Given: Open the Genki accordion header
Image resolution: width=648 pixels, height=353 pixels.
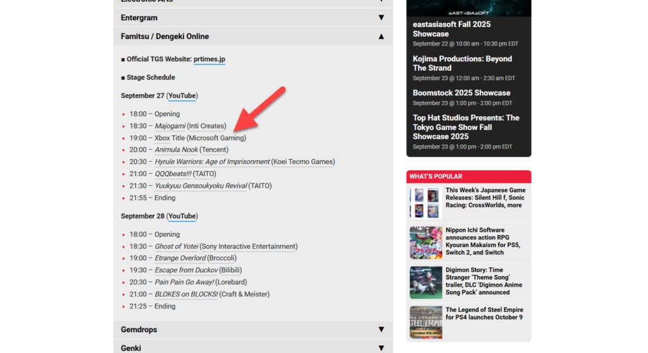Looking at the screenshot, I should [x=253, y=347].
